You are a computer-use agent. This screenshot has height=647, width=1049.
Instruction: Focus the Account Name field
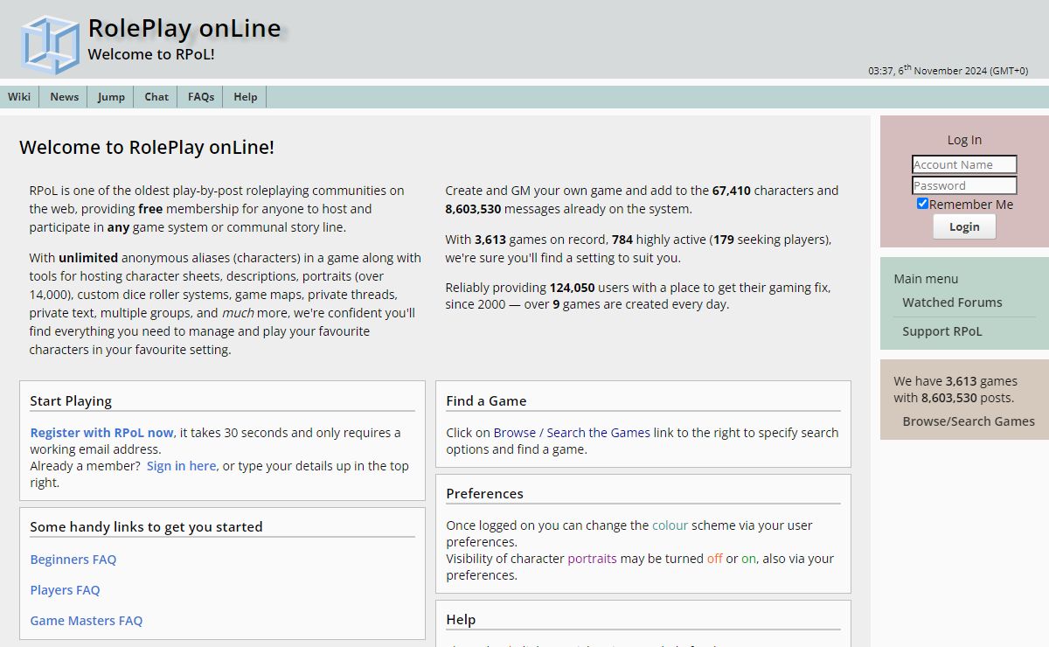(964, 164)
